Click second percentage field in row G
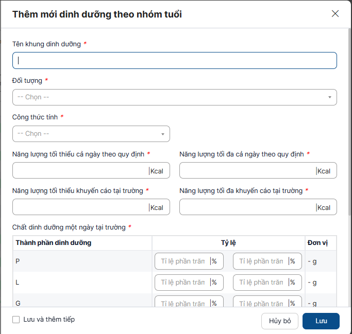Screen dimensions: 352x334 tap(261, 302)
